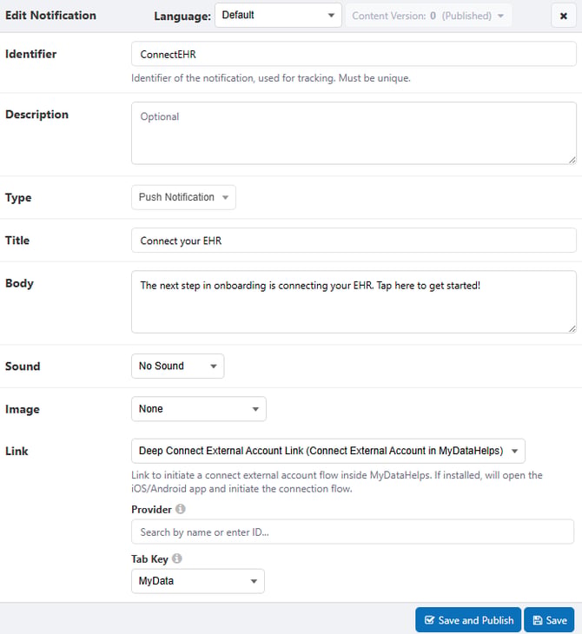
Task: Grab the Body textarea resize handle
Action: coord(572,329)
